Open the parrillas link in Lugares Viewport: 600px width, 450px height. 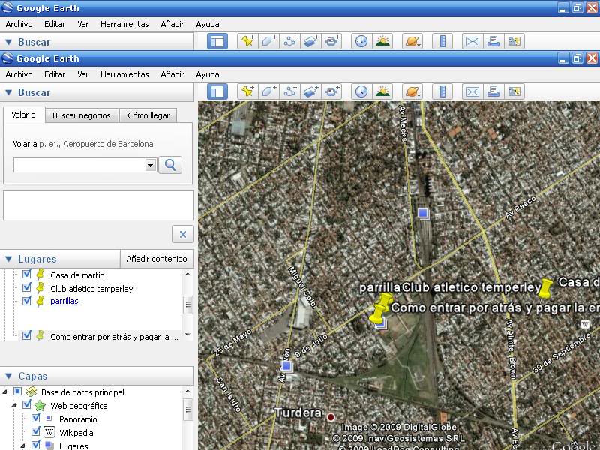tap(64, 301)
